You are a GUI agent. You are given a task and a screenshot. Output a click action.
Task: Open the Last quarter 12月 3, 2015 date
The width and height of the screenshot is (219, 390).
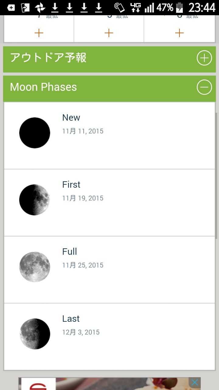point(81,332)
